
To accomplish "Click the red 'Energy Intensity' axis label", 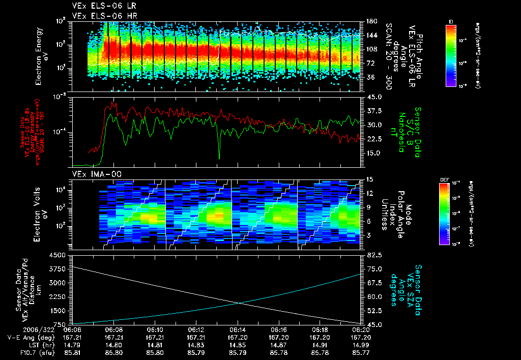I will point(33,132).
